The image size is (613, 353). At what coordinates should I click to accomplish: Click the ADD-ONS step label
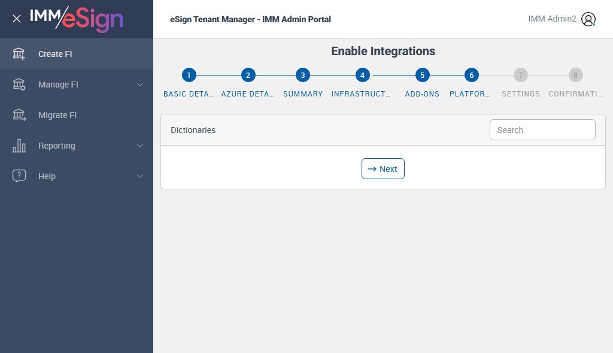(x=422, y=94)
